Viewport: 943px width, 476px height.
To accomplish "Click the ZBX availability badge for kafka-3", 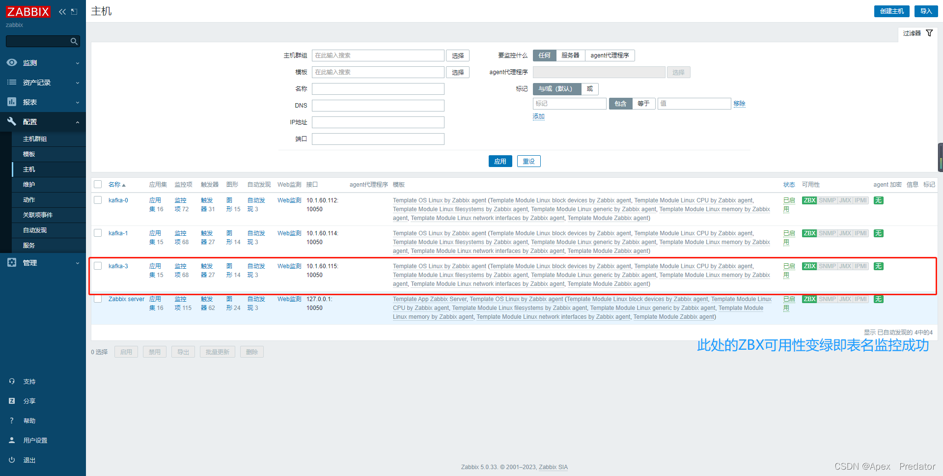I will [x=809, y=266].
